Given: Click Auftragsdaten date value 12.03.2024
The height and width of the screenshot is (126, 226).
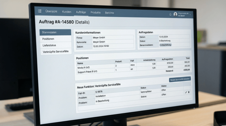Looking at the screenshot, I should [163, 37].
